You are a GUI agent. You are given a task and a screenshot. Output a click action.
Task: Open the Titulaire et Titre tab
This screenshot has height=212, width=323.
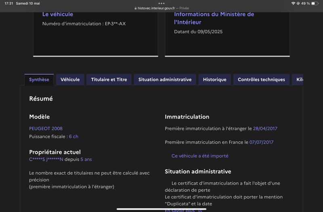pos(109,80)
